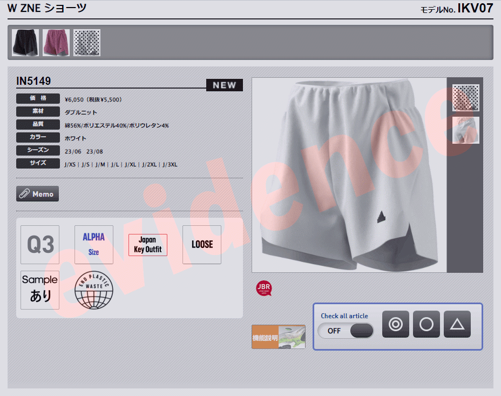Click the season value 23/06 23/08
The width and height of the screenshot is (501, 396).
click(84, 151)
